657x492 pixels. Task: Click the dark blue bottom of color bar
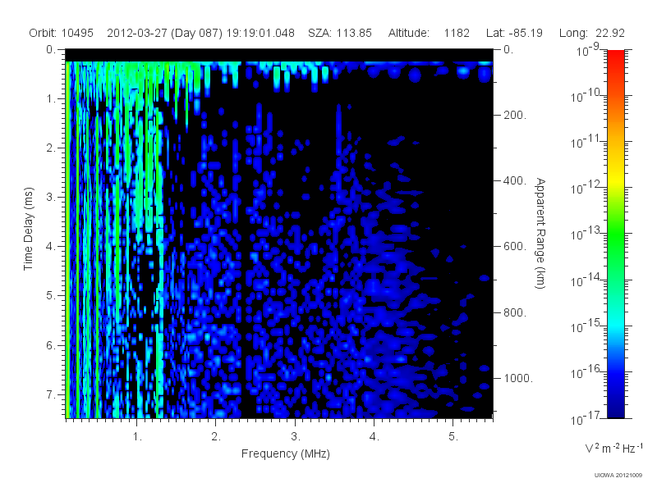[615, 406]
